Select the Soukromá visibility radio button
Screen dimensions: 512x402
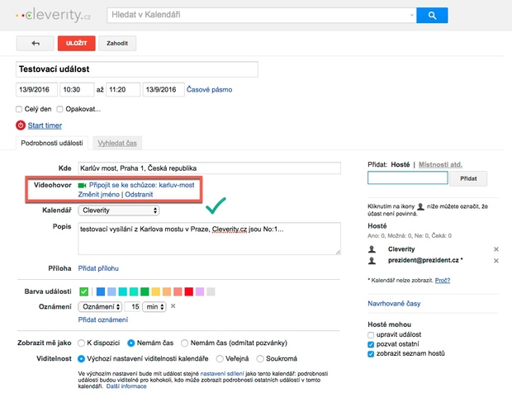point(260,359)
